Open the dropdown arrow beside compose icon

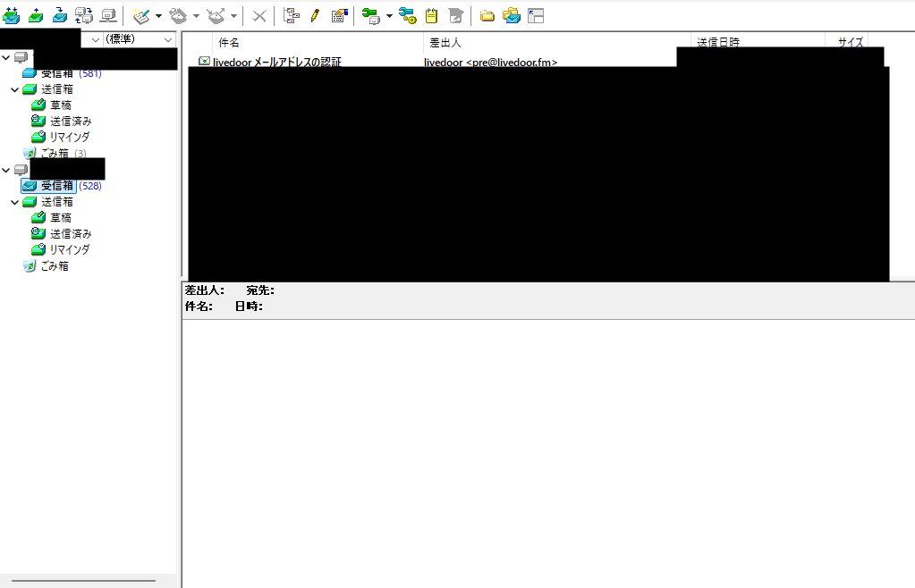(x=158, y=16)
